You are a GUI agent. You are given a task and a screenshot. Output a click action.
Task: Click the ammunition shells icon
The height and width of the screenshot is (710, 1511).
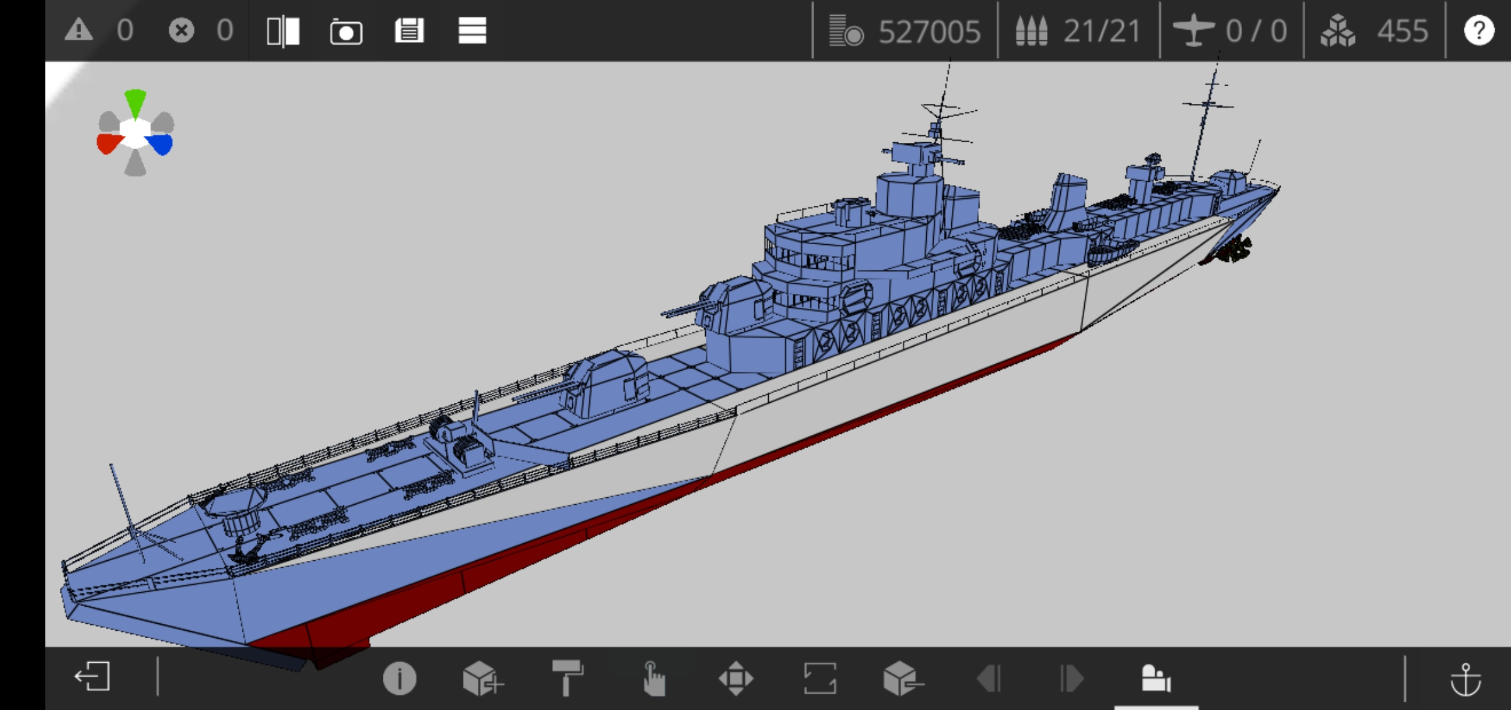(x=1031, y=31)
